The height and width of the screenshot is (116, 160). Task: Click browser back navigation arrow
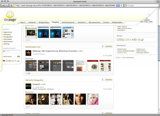click(3, 5)
